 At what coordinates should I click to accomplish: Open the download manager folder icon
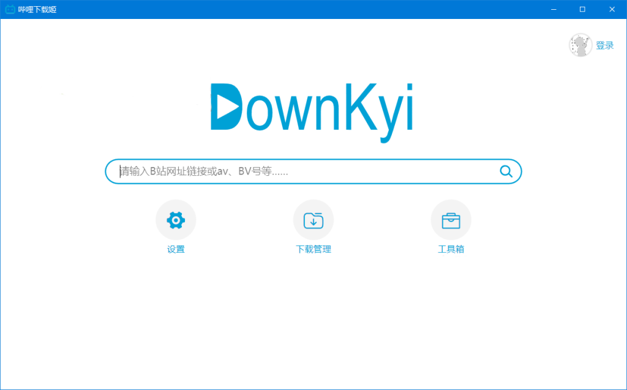pos(313,220)
